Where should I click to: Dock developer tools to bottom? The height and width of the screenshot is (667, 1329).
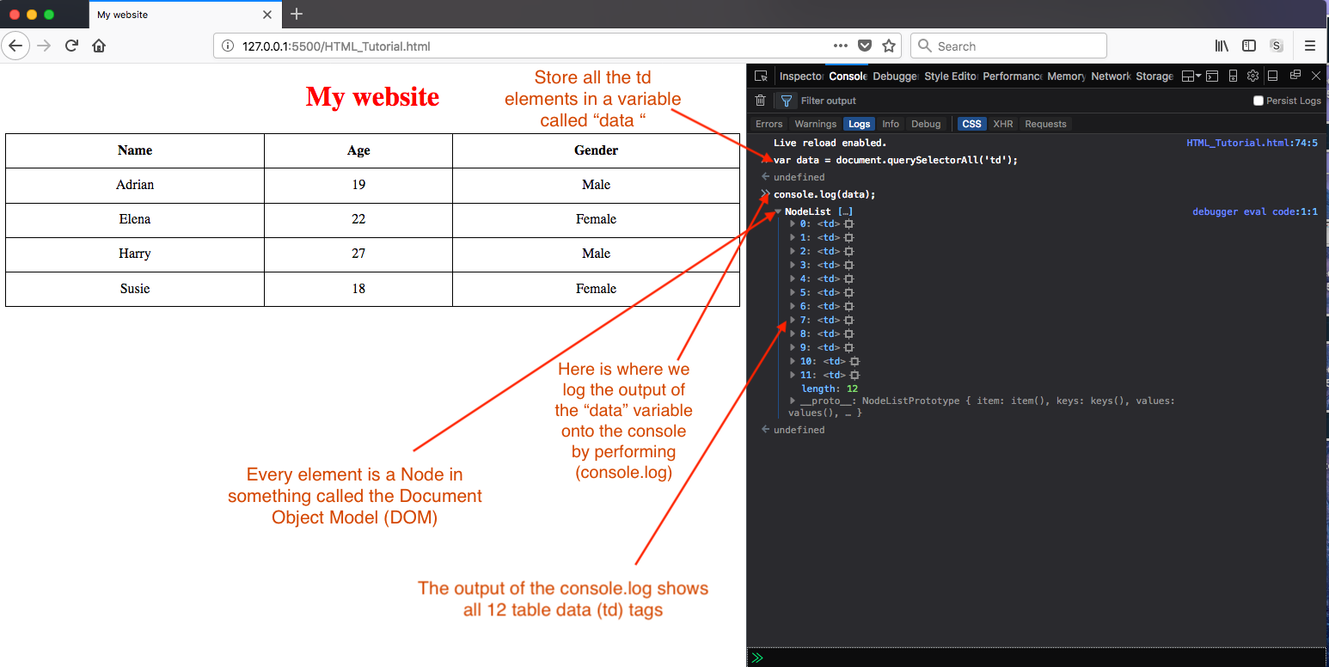(x=1274, y=76)
